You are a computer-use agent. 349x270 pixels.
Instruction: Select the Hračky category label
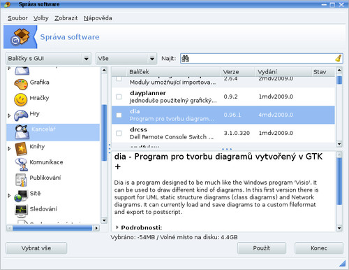pos(39,98)
